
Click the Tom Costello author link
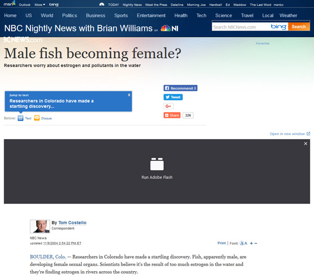pyautogui.click(x=72, y=223)
